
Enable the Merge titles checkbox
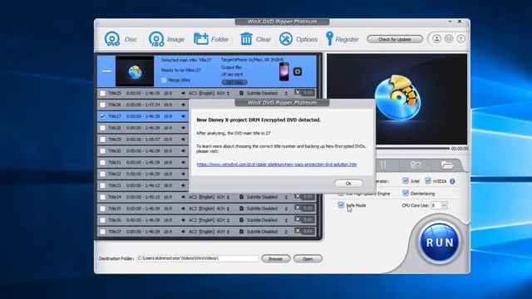164,81
